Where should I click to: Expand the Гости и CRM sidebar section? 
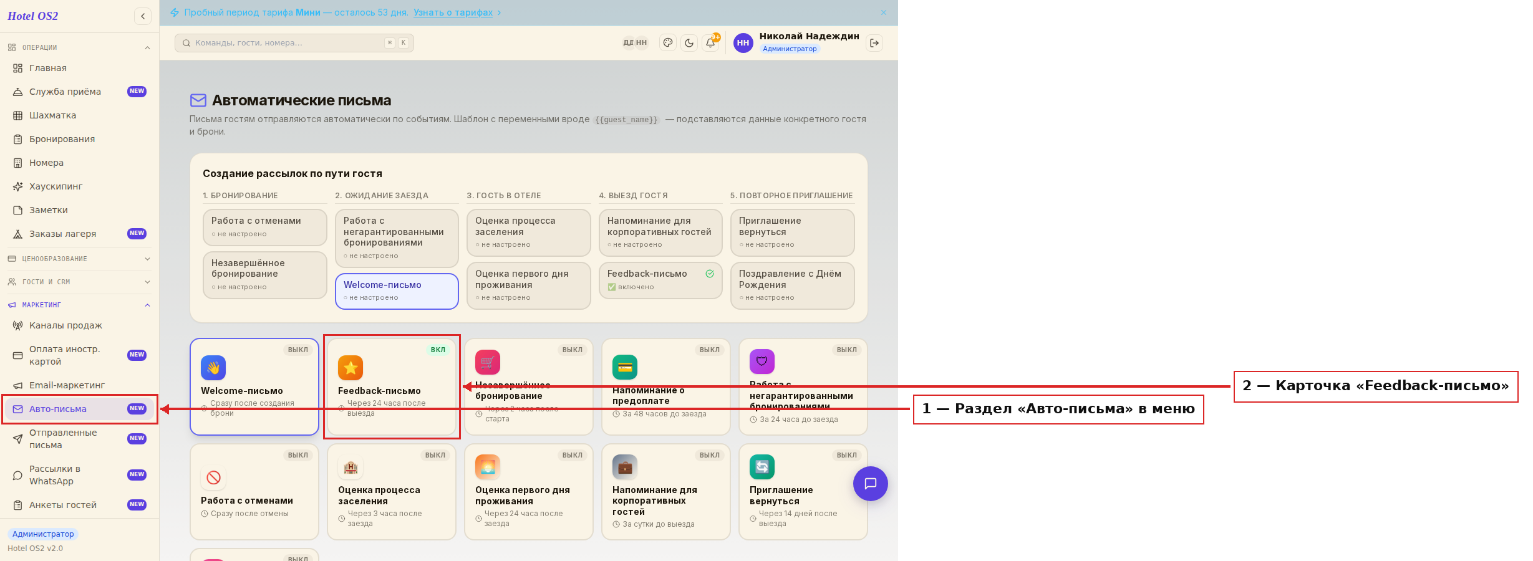tap(79, 282)
